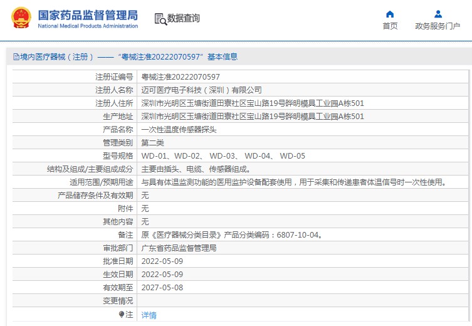The image size is (472, 326).
Task: Click 无 in 附件 row
Action: 145,209
